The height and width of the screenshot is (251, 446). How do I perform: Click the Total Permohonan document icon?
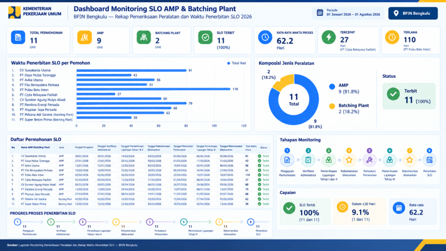click(18, 37)
